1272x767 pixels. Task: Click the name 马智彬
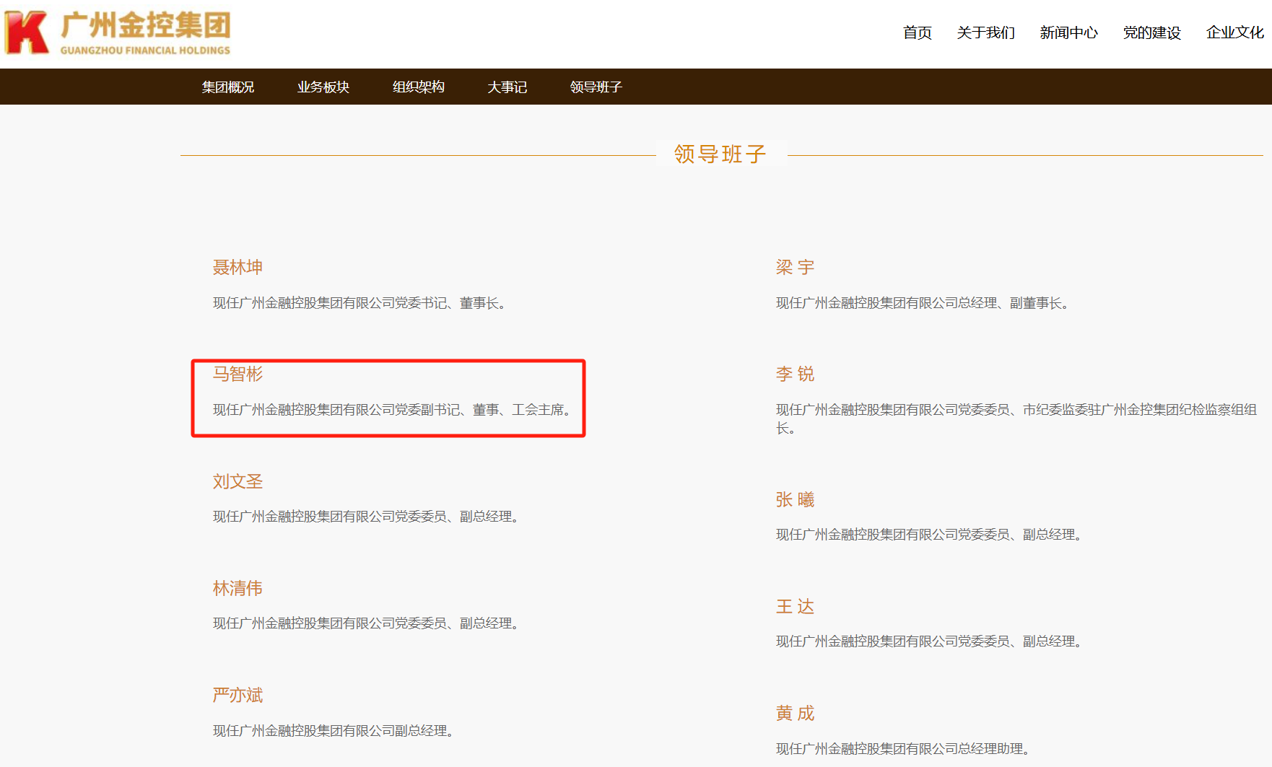click(x=238, y=374)
